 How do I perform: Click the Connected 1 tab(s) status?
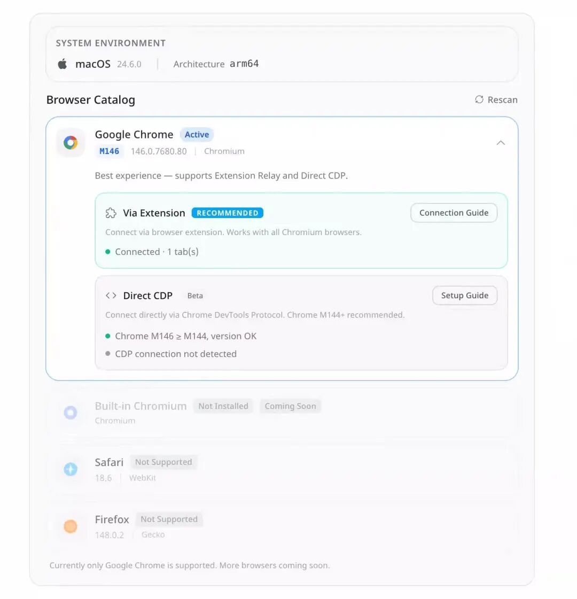[x=157, y=252]
